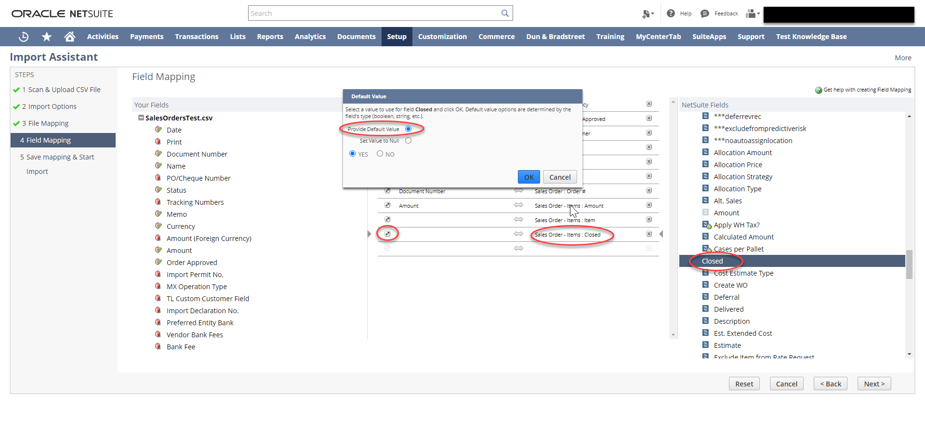Select the Date field icon in Your Fields

tap(158, 130)
